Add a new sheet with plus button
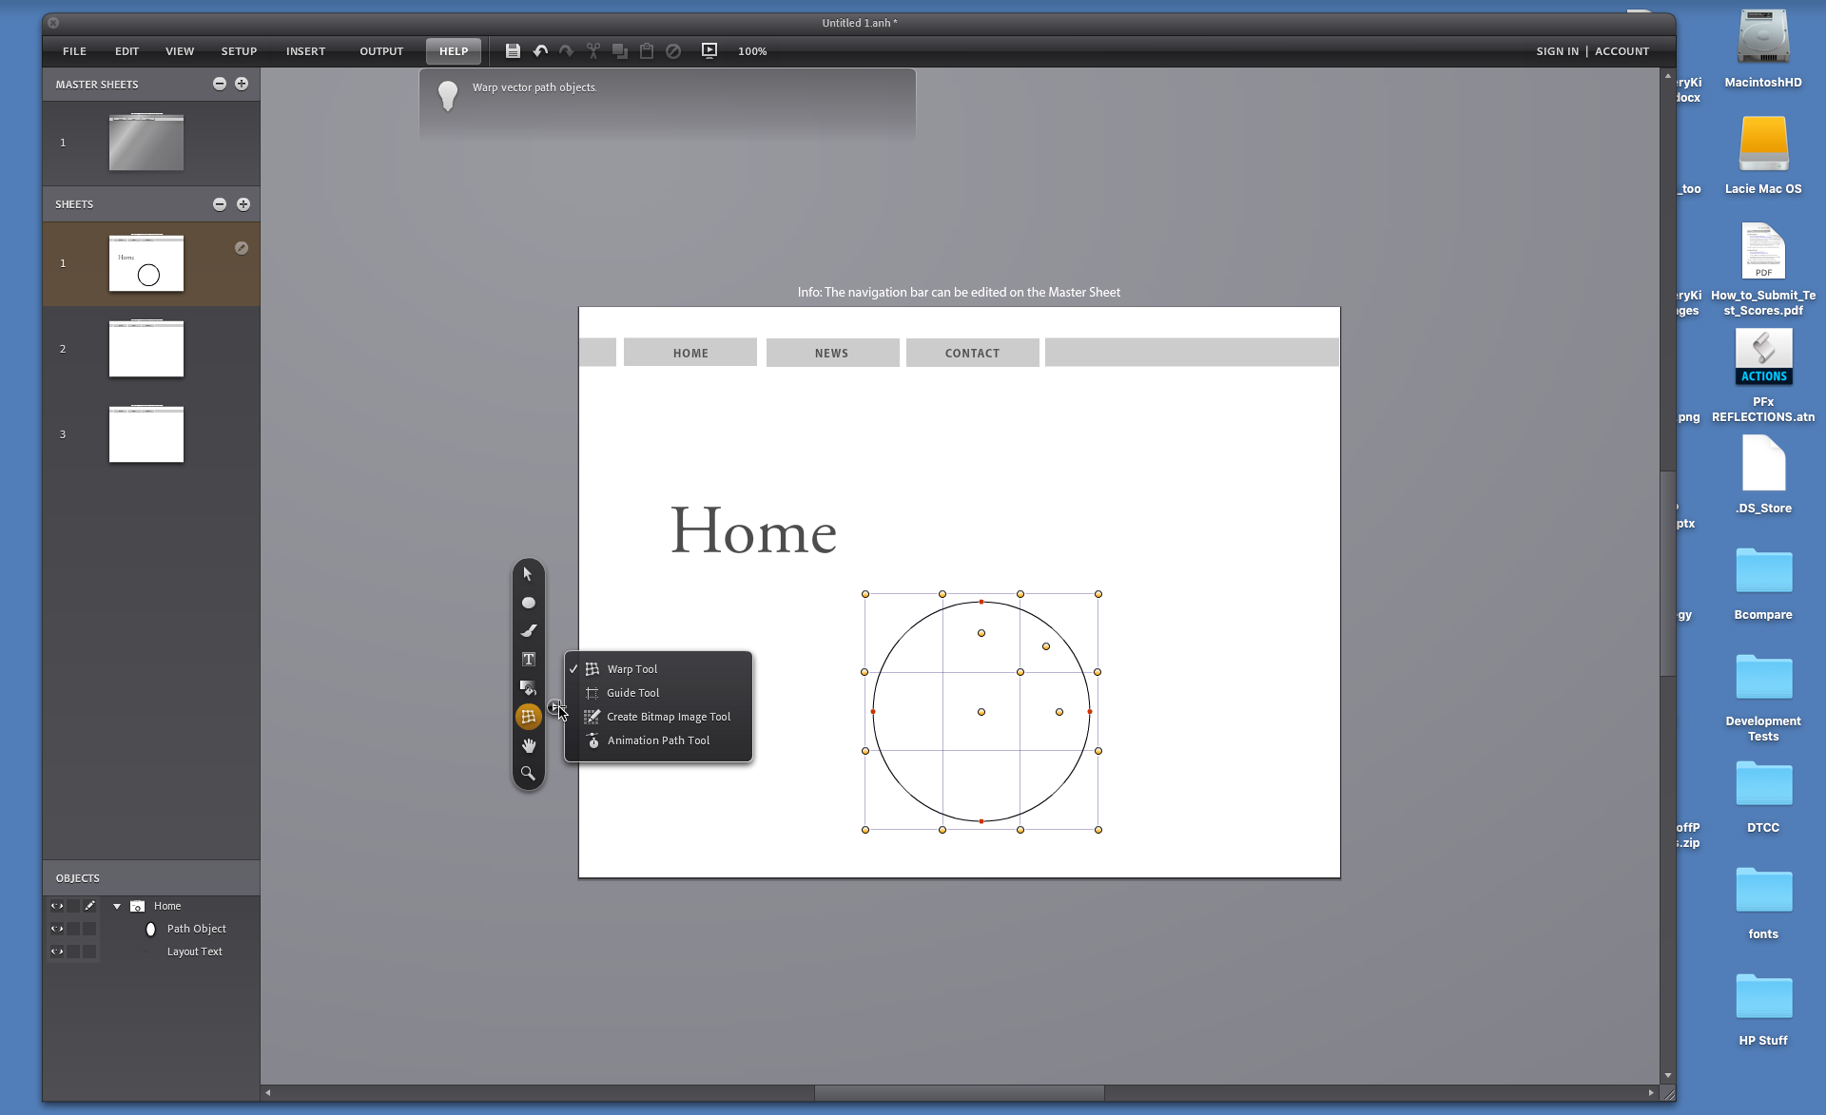 [243, 204]
